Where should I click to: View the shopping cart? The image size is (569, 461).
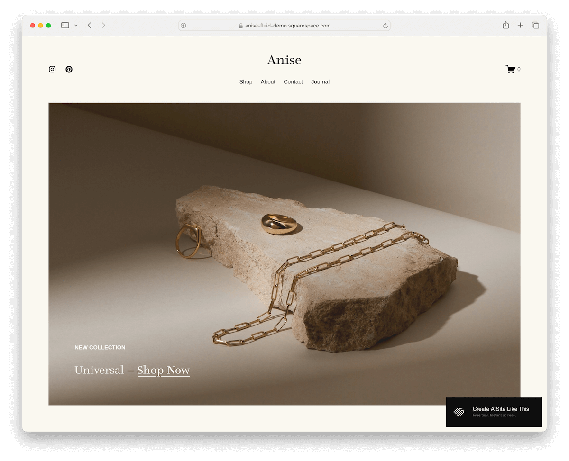click(511, 69)
